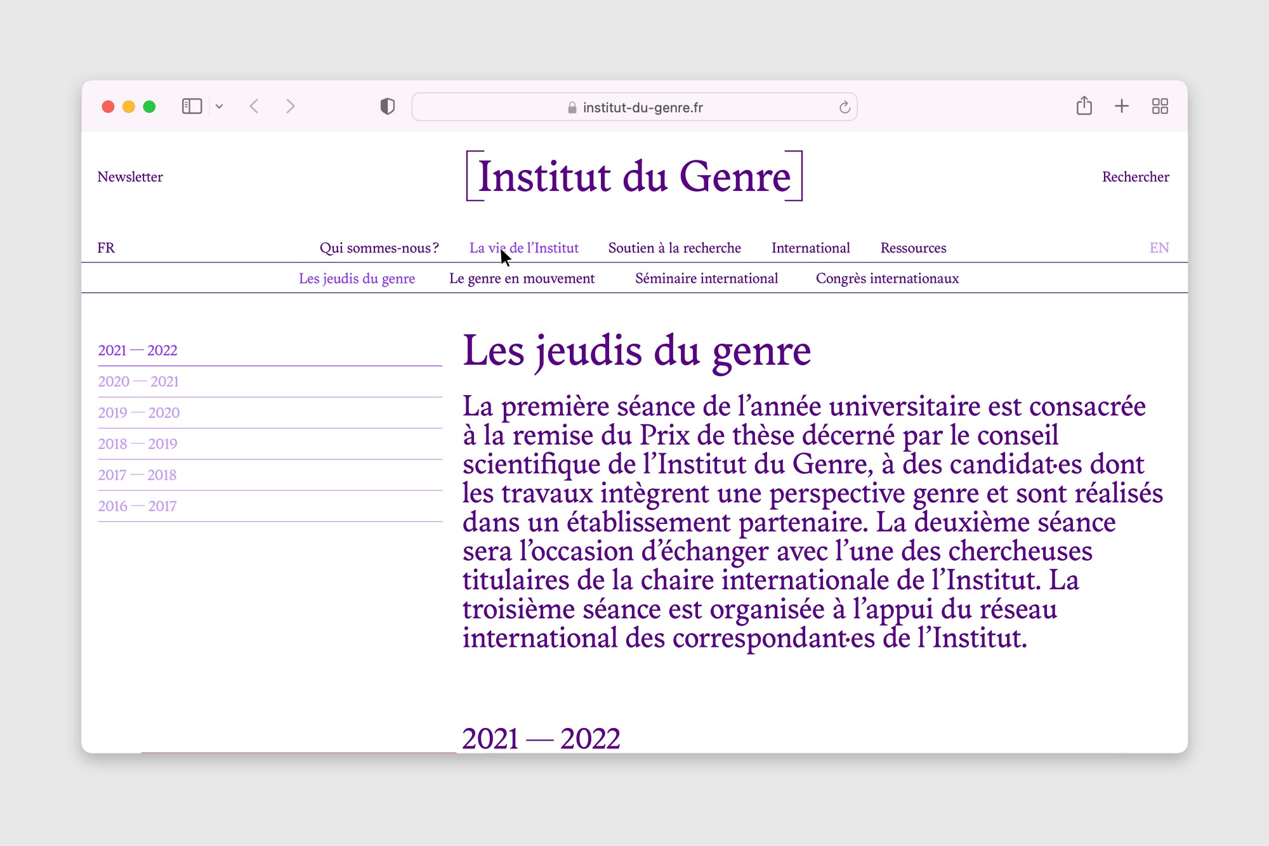Switch the site language to EN
The image size is (1269, 846).
click(x=1159, y=248)
